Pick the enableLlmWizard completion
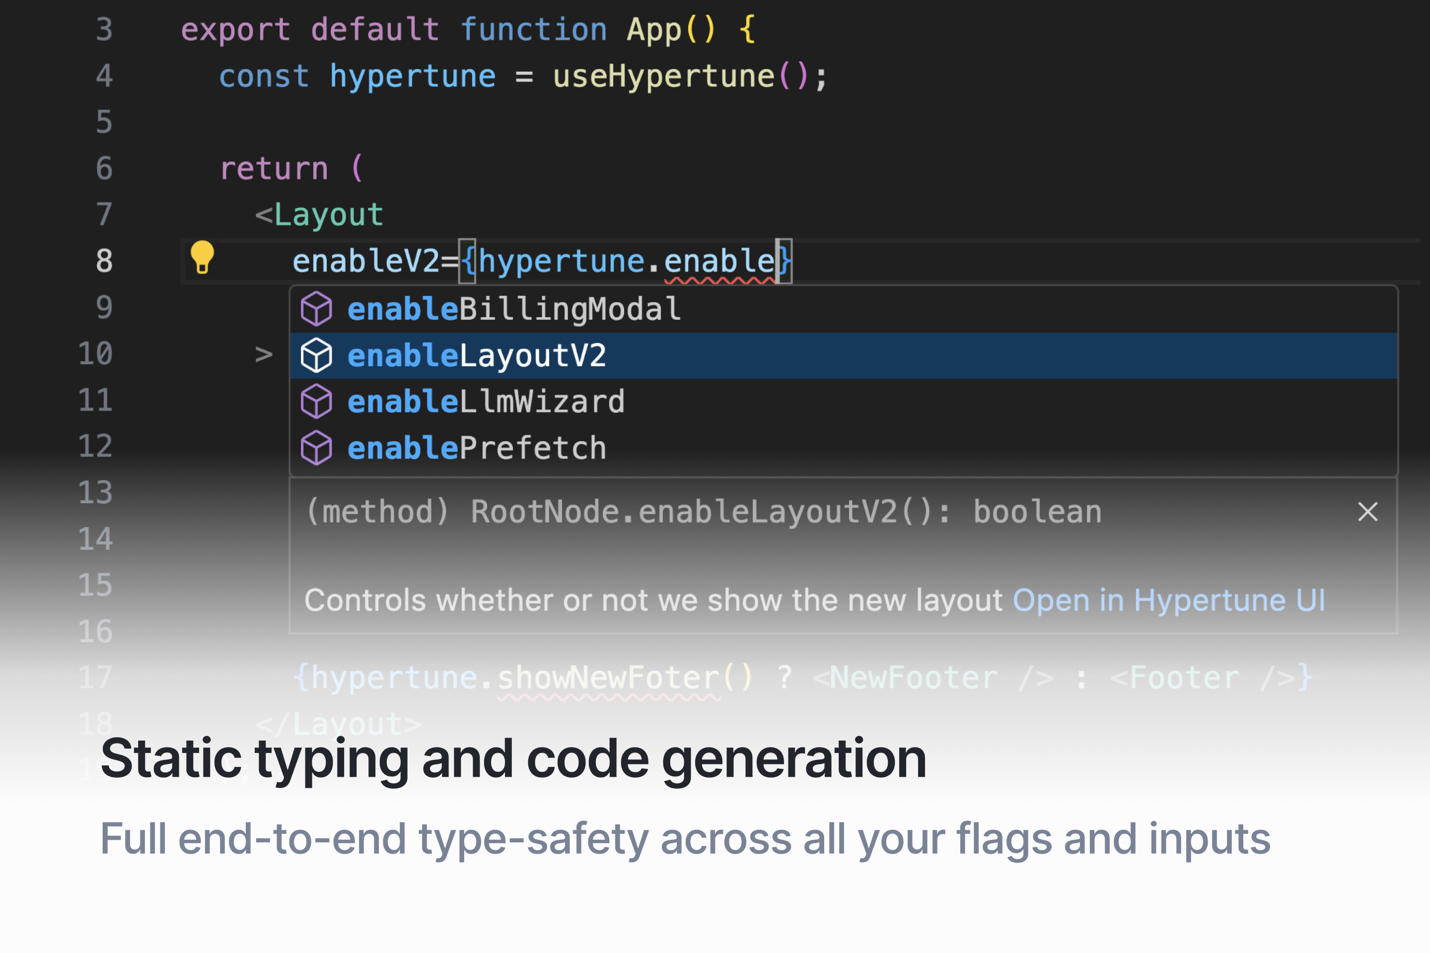 click(x=486, y=402)
